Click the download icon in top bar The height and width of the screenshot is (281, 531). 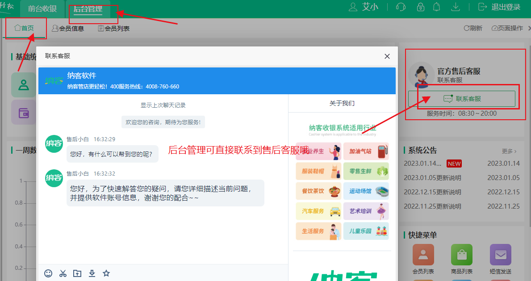coord(456,7)
